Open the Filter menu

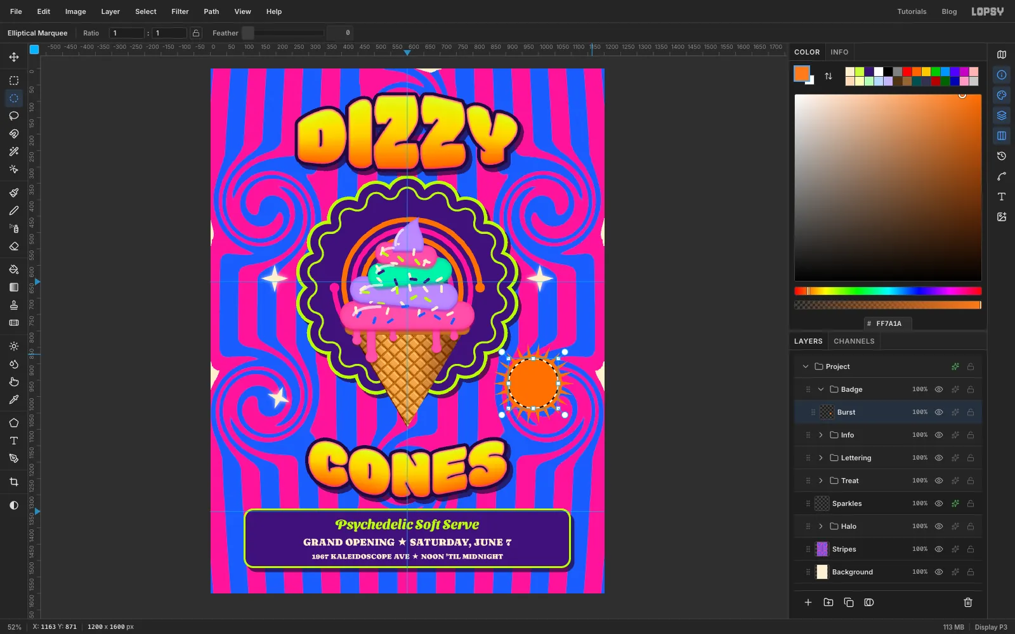[180, 11]
